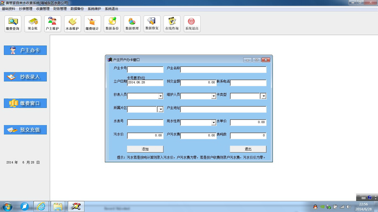Switch to the water billing app taskbar button

pyautogui.click(x=76, y=206)
